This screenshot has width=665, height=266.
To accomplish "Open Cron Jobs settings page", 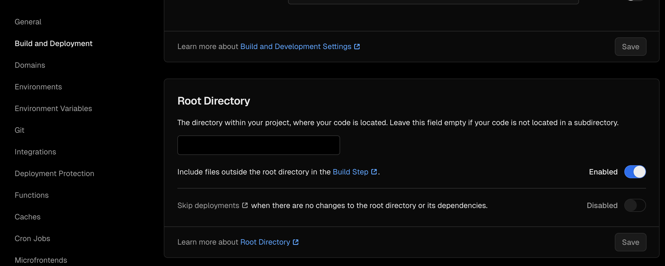I will point(33,238).
